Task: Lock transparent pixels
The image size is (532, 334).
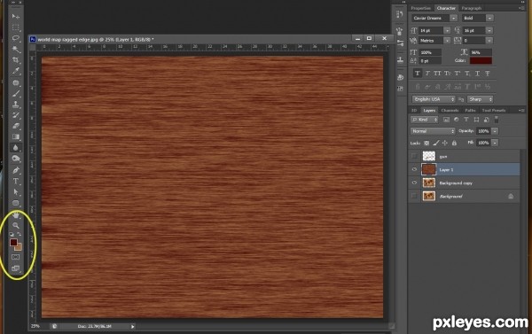Action: 426,144
